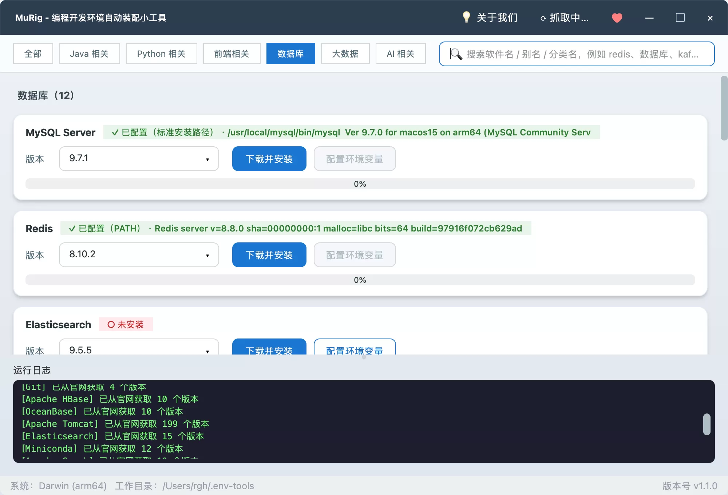Click 关于我们 in the title bar
Screen dimensions: 728x495
click(497, 17)
